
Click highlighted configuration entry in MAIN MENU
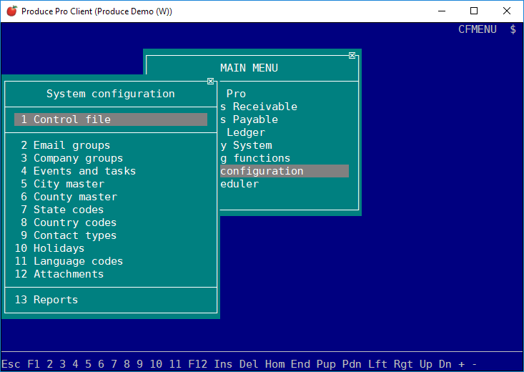[x=285, y=171]
